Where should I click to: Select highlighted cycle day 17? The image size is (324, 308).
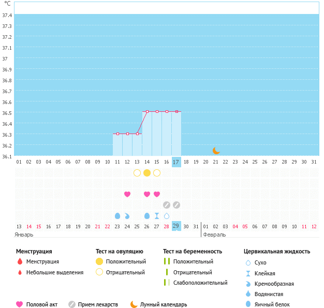tap(176, 162)
